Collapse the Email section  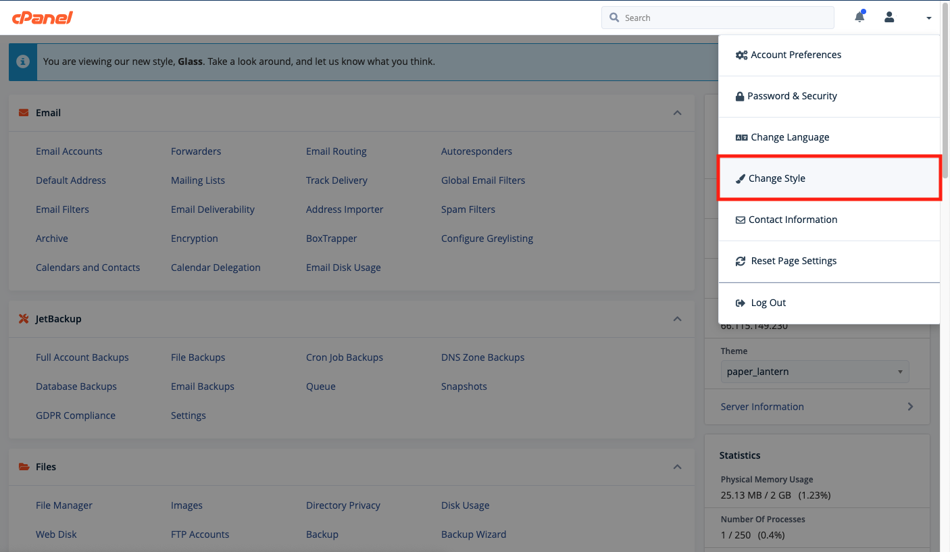click(x=677, y=113)
